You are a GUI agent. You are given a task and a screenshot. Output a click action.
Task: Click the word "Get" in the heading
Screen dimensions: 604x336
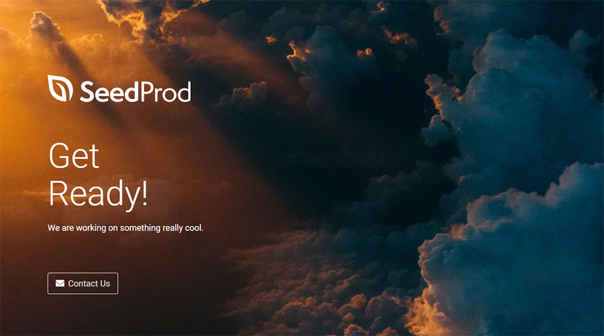(74, 156)
